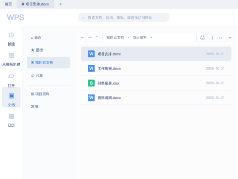
Task: Open 从模板新建 template icon
Action: tap(11, 55)
